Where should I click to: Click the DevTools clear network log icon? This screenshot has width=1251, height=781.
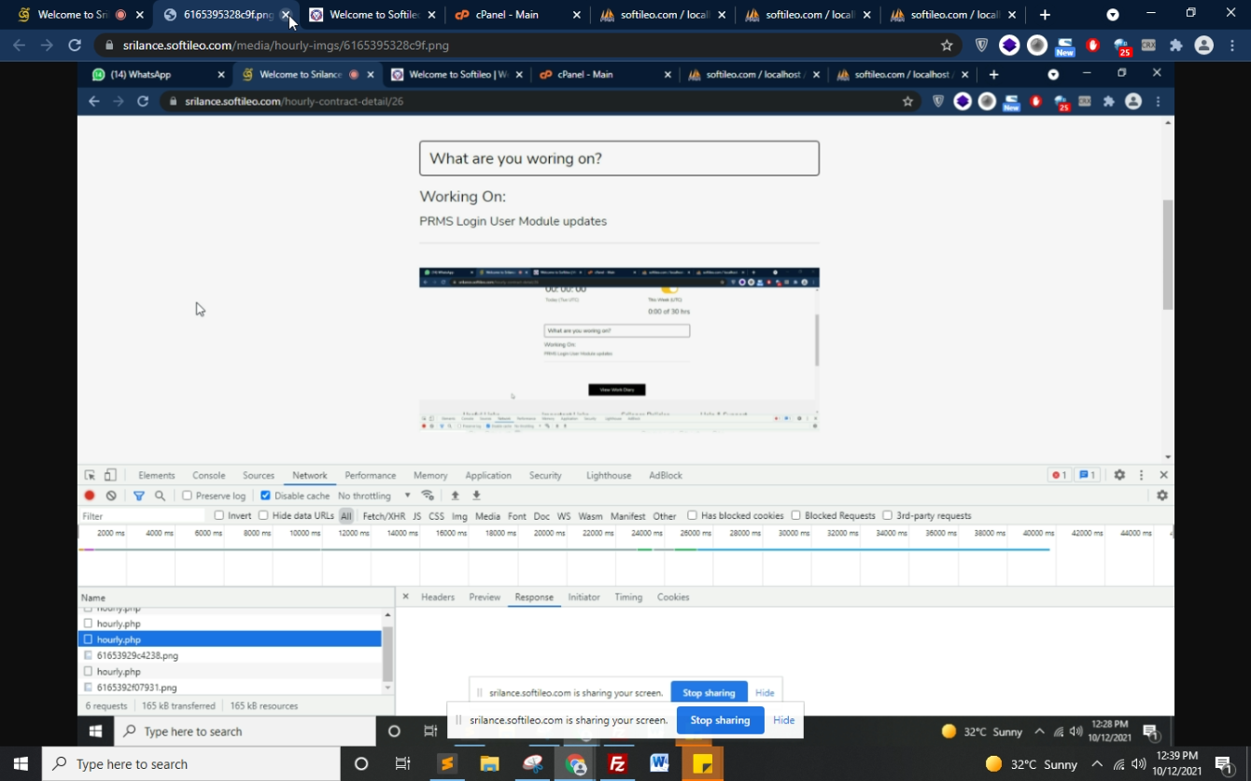111,495
